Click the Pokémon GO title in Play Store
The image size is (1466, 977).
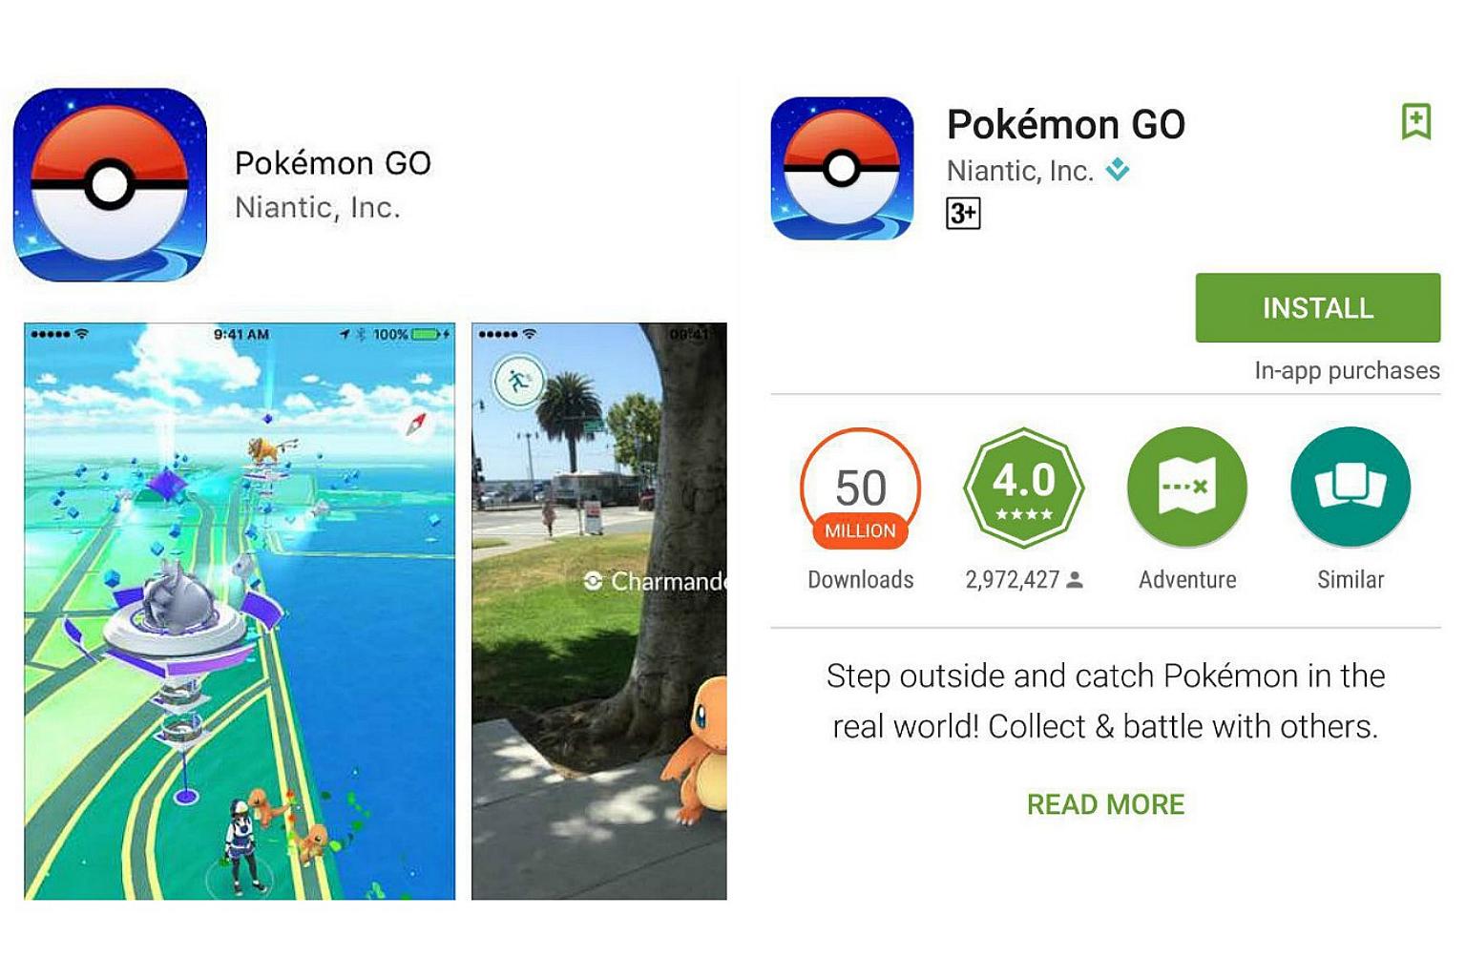tap(1065, 124)
